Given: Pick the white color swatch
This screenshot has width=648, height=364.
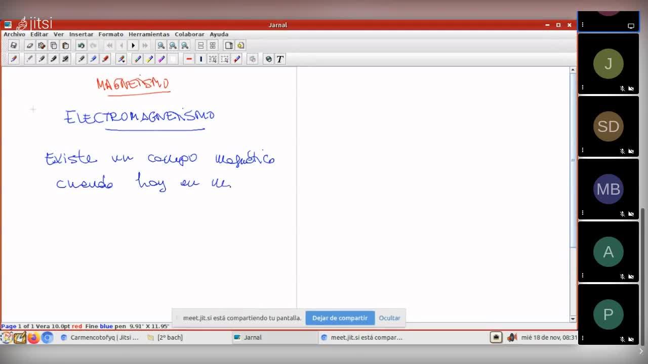Looking at the screenshot, I should pos(173,59).
